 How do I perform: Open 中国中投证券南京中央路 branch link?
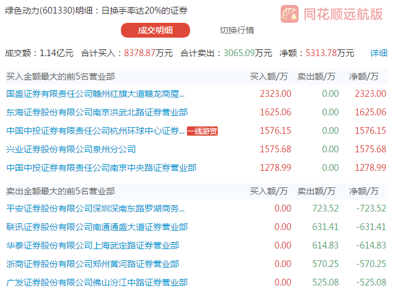(x=101, y=168)
